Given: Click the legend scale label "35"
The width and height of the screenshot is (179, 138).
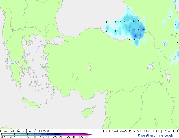Looking at the screenshot, I should (68, 137).
